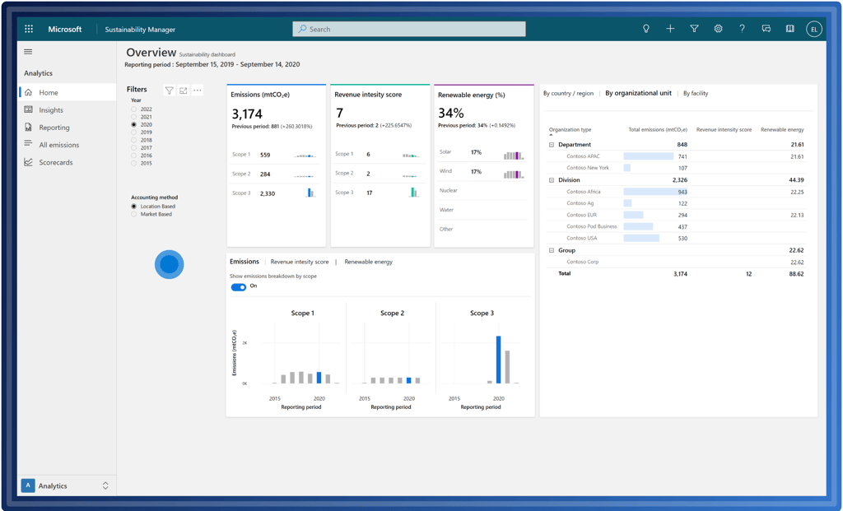Click the highlighted 2020 bar in Scope 1 chart
The width and height of the screenshot is (843, 511).
point(319,377)
